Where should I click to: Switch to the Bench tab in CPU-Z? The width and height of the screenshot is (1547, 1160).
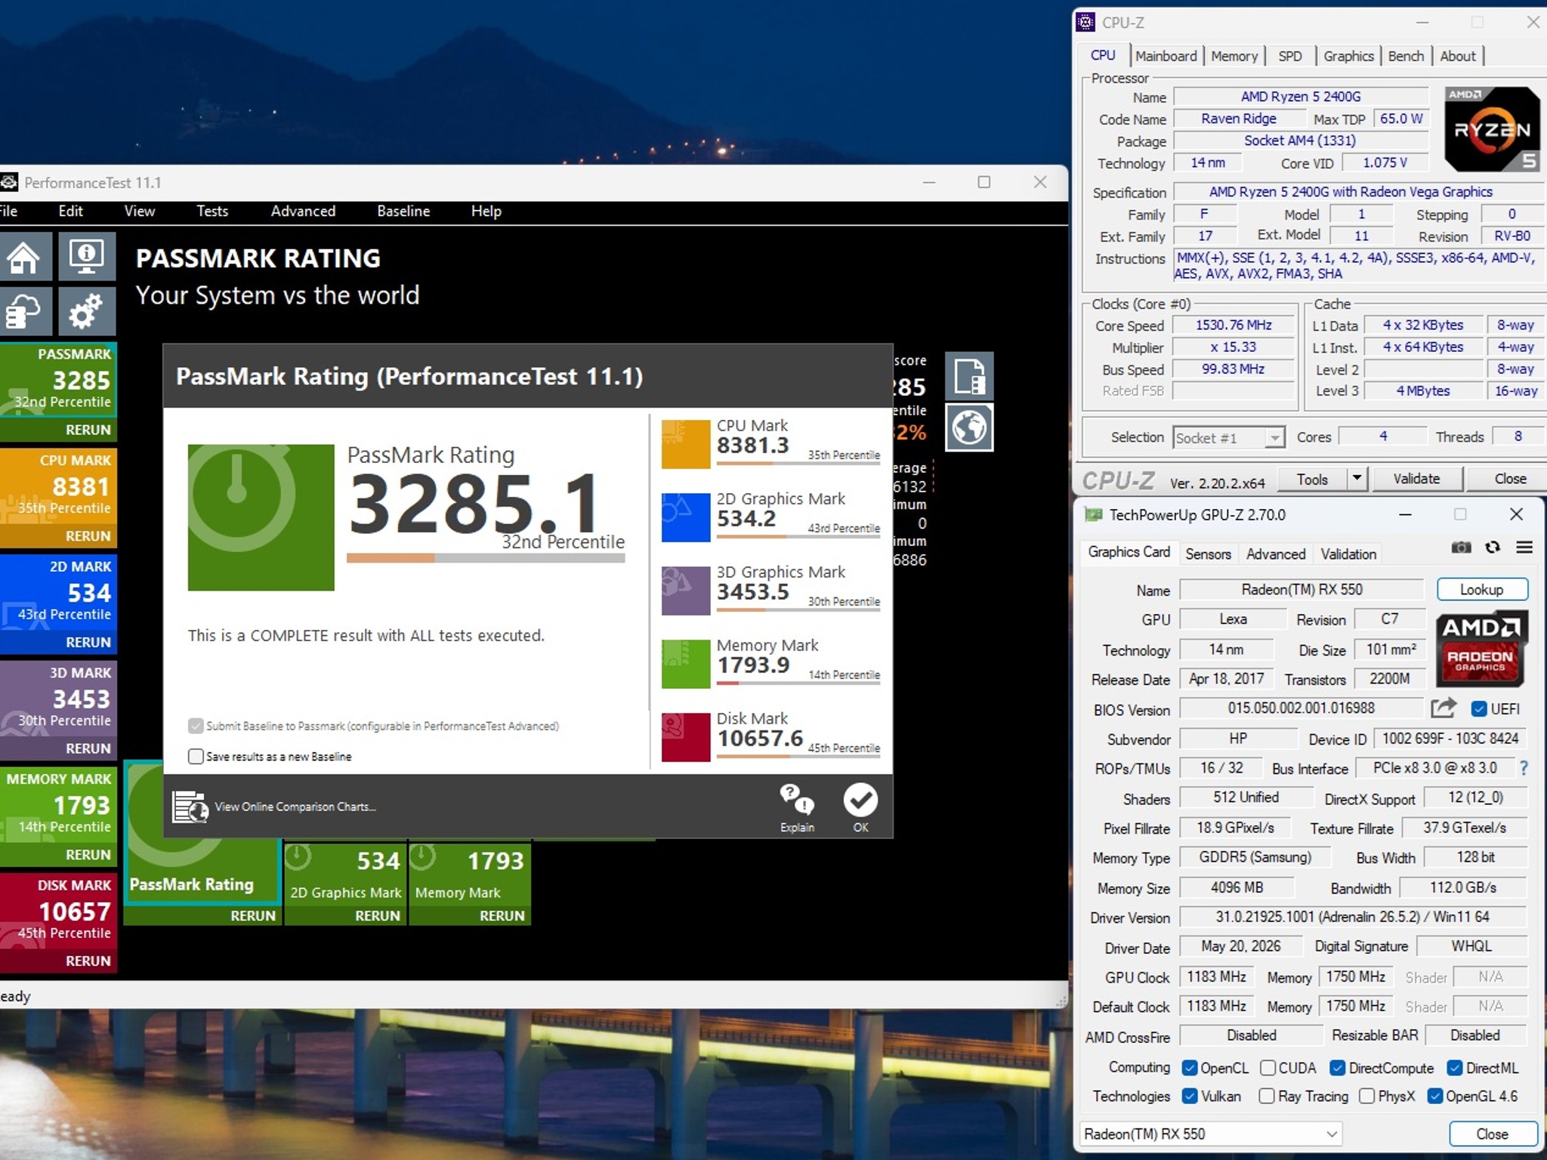pos(1406,56)
